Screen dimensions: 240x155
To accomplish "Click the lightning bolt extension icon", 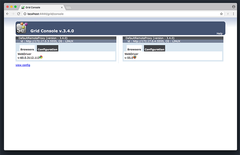I will click(228, 14).
